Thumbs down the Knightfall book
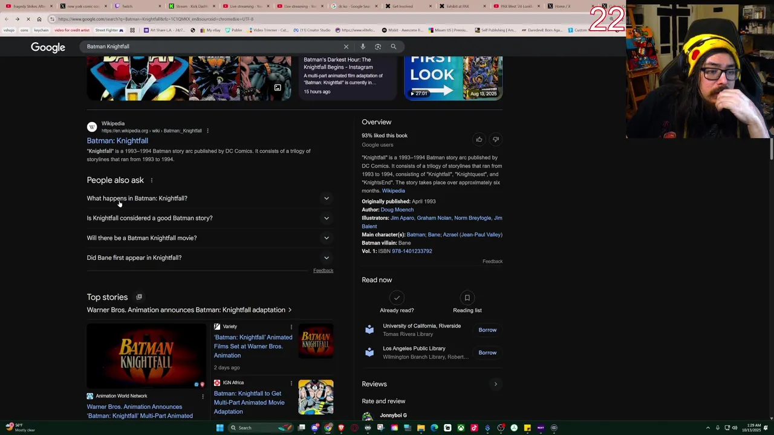This screenshot has width=774, height=435. click(495, 140)
